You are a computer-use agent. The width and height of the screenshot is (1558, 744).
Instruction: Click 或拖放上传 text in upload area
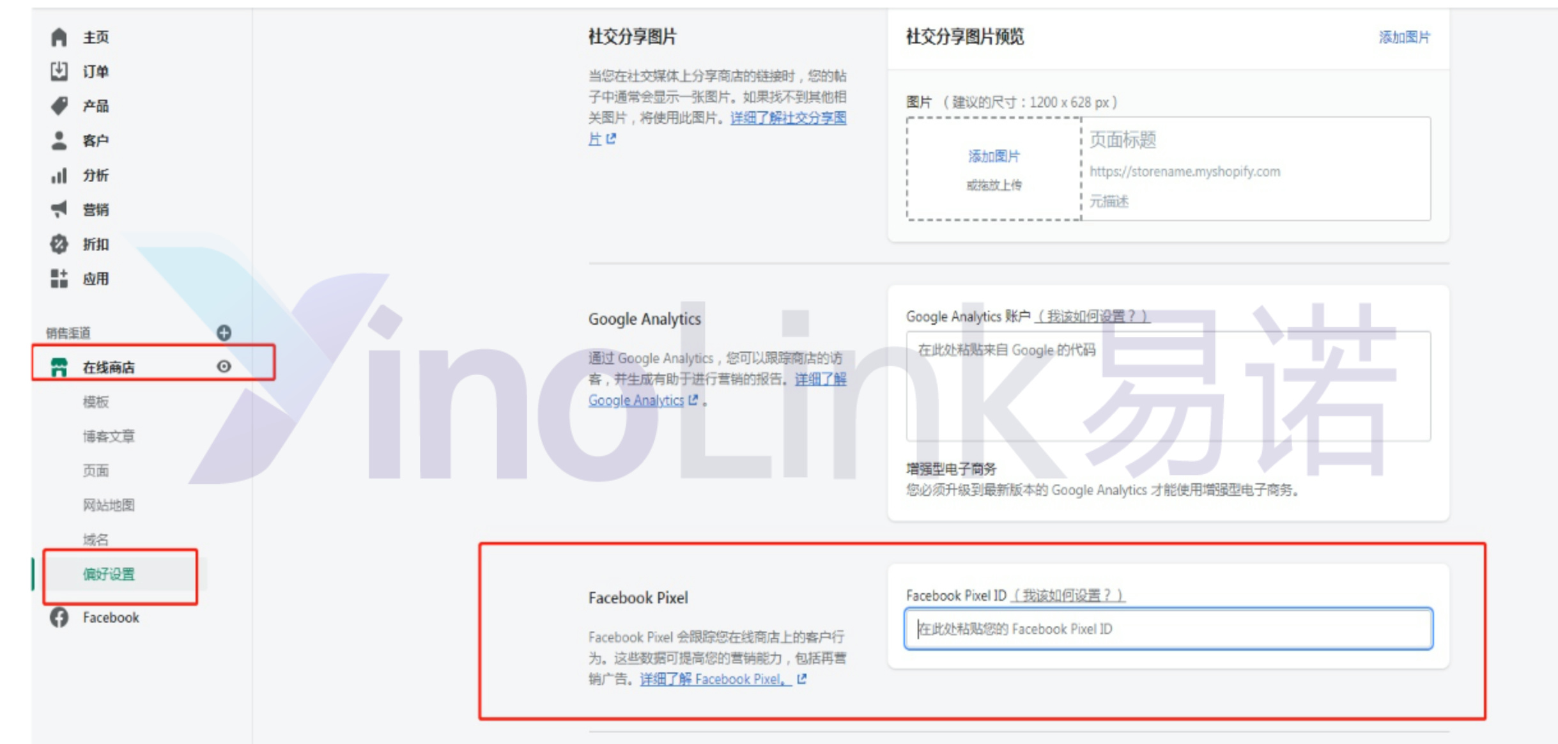[994, 185]
